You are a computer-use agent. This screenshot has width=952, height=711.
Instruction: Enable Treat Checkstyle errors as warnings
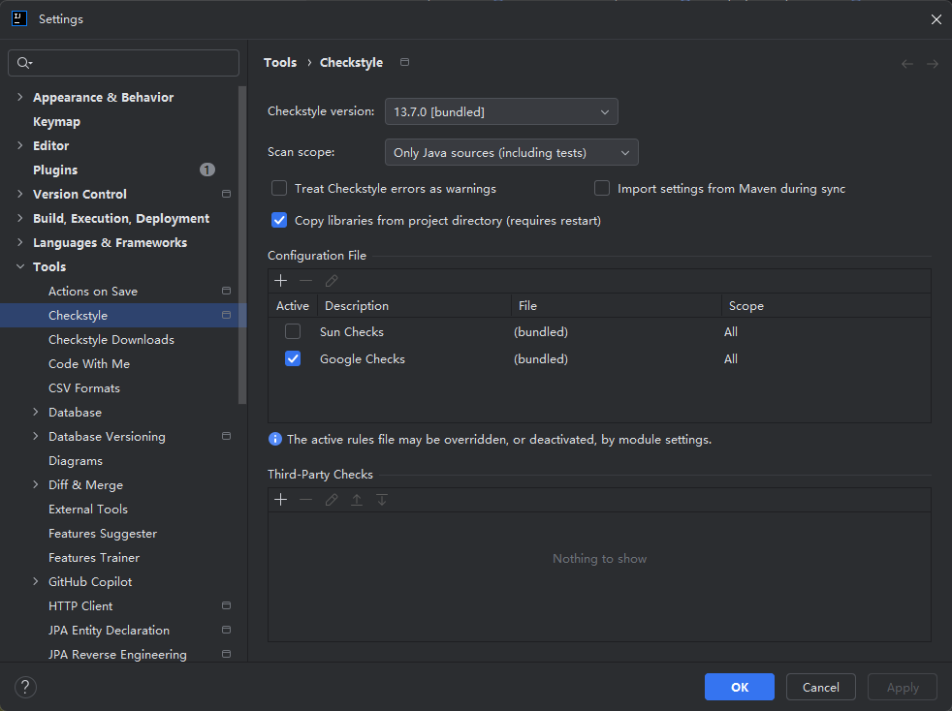279,188
